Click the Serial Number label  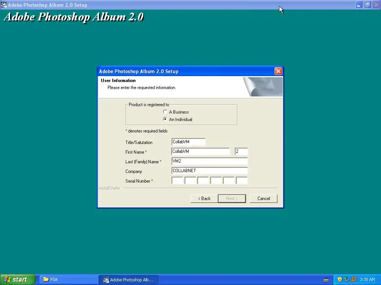pos(139,181)
